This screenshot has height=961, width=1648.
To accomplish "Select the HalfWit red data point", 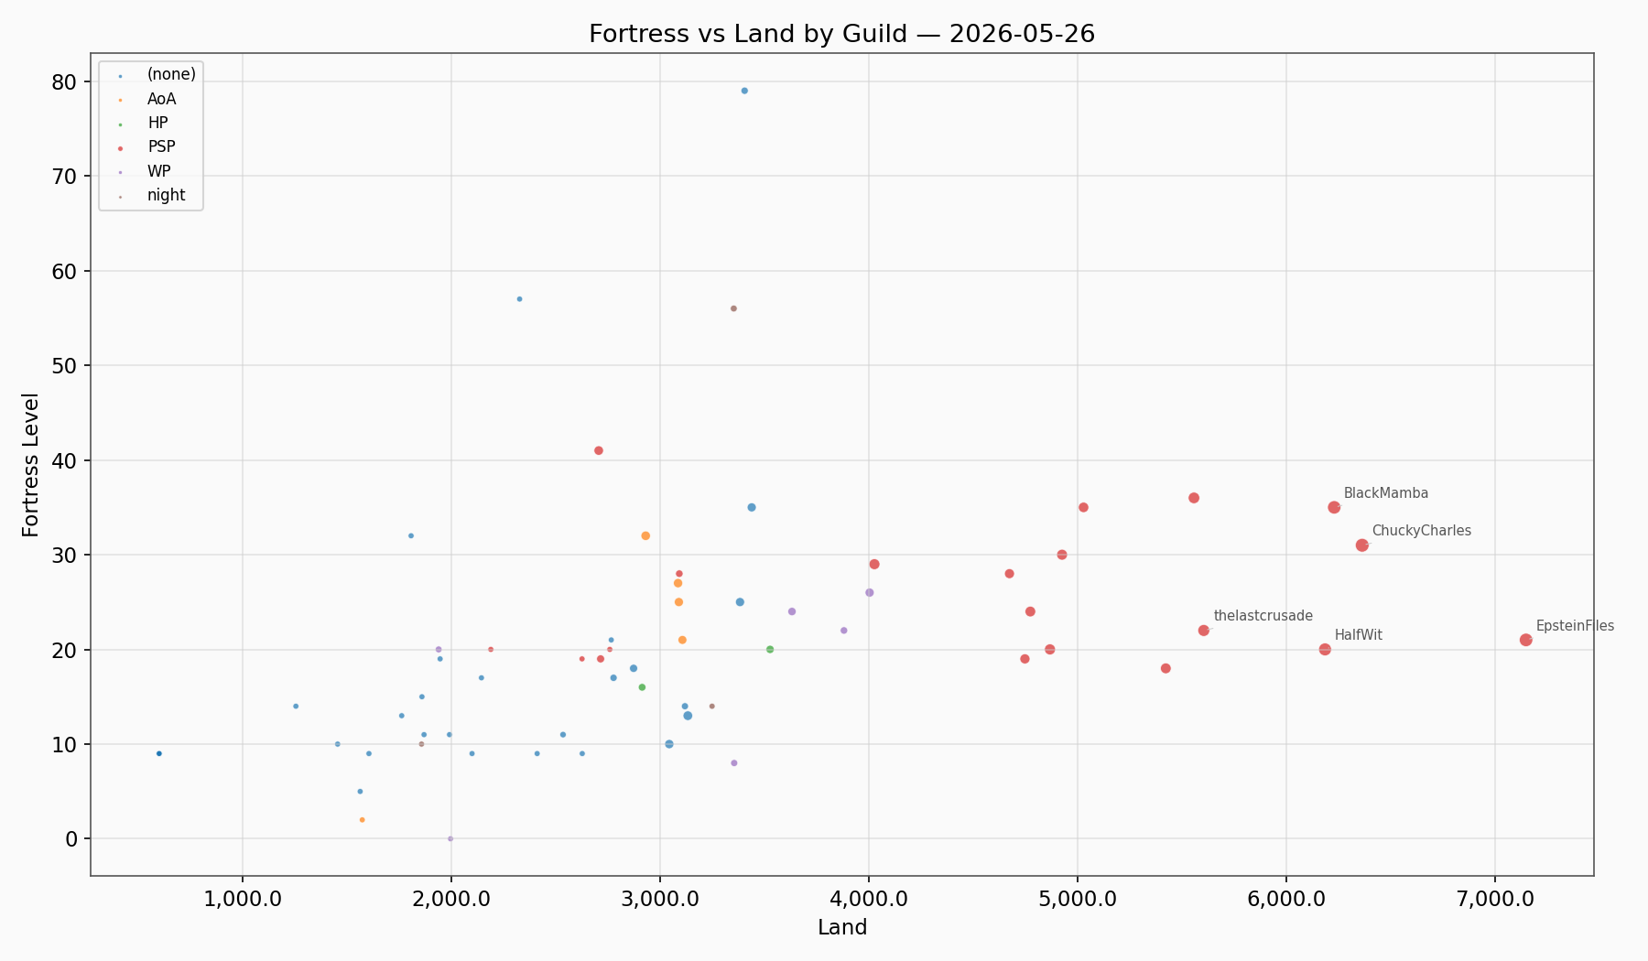I will click(1325, 649).
